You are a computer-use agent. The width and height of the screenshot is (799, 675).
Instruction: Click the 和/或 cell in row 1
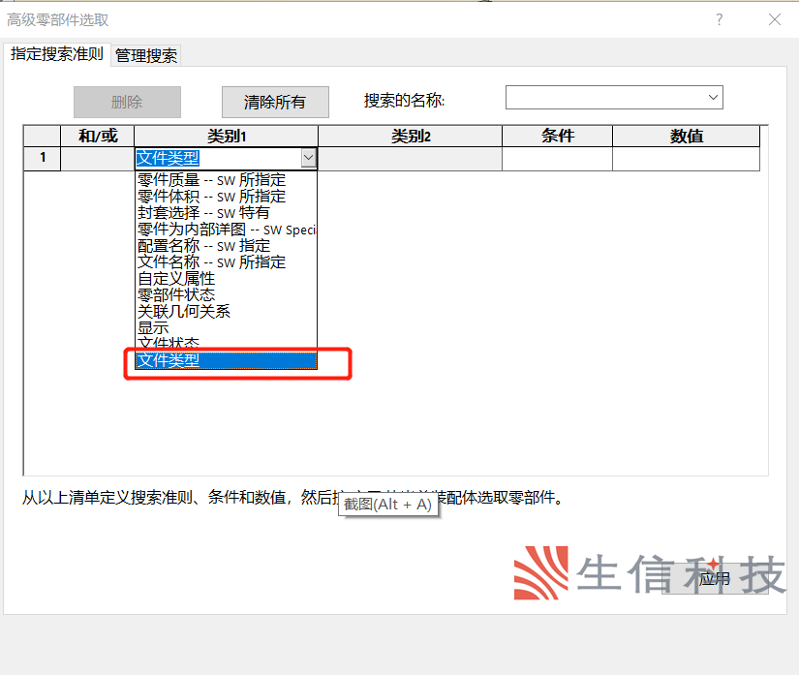pos(97,159)
